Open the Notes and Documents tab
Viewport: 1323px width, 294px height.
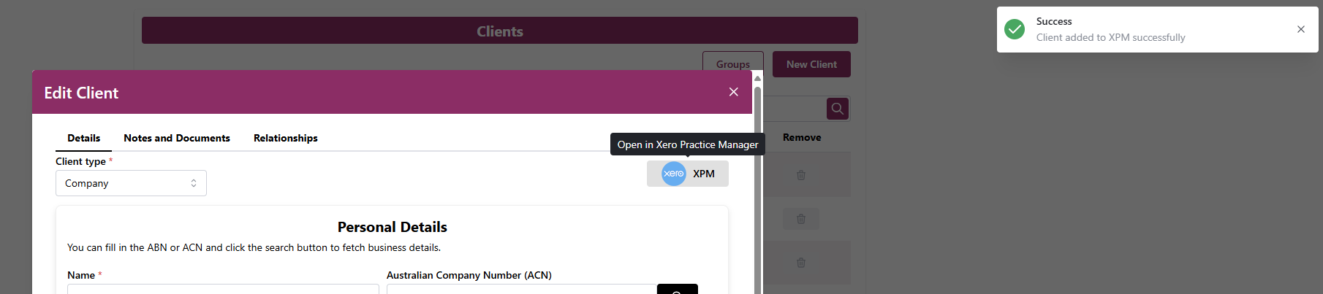pos(177,138)
